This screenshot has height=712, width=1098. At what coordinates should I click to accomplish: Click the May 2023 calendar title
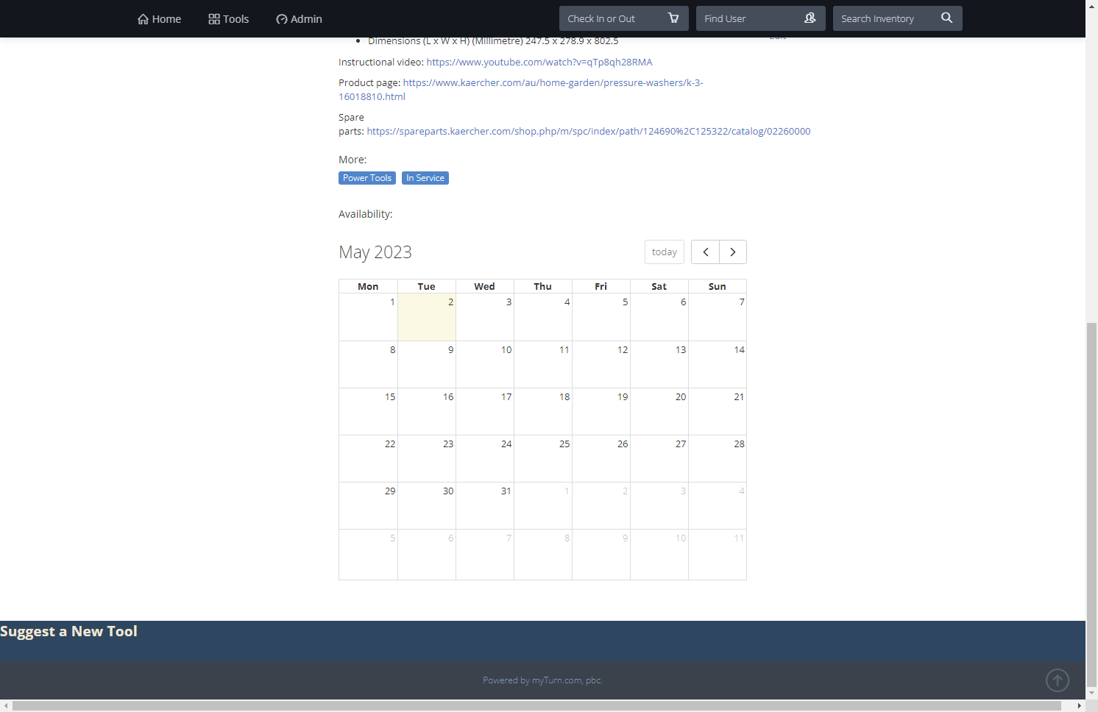pyautogui.click(x=375, y=252)
